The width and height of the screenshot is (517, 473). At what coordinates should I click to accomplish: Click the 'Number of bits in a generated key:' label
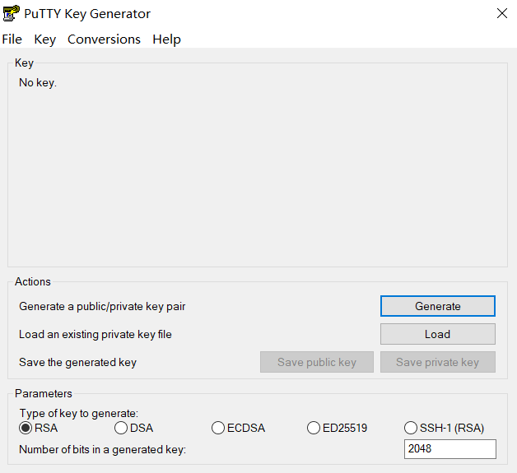[103, 449]
